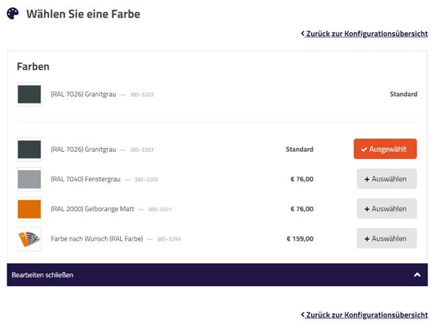
Task: Collapse the panel with the up chevron
Action: coord(417,275)
